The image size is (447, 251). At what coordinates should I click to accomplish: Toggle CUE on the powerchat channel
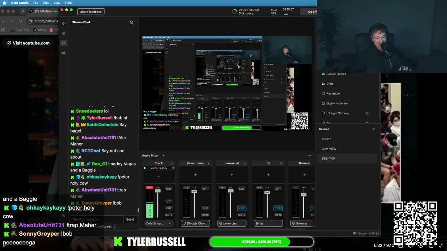241,208
